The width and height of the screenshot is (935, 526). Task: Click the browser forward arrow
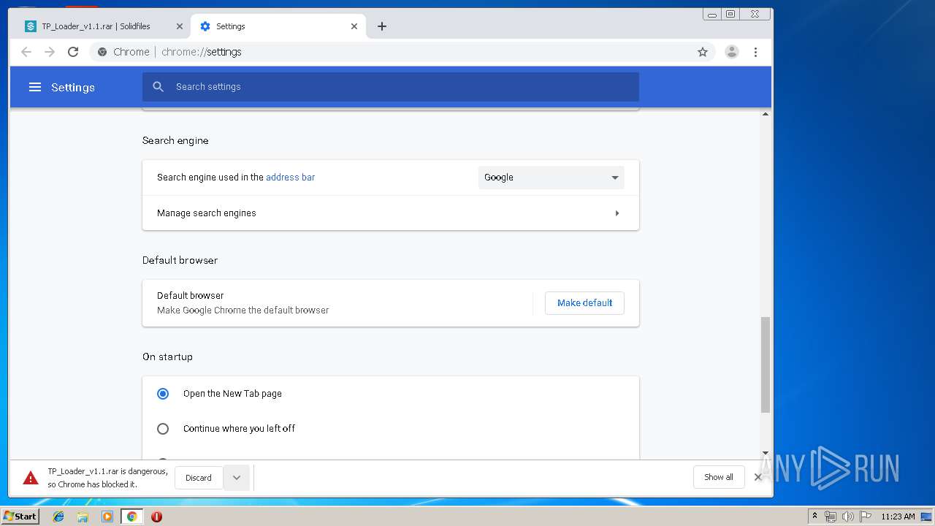[x=50, y=52]
